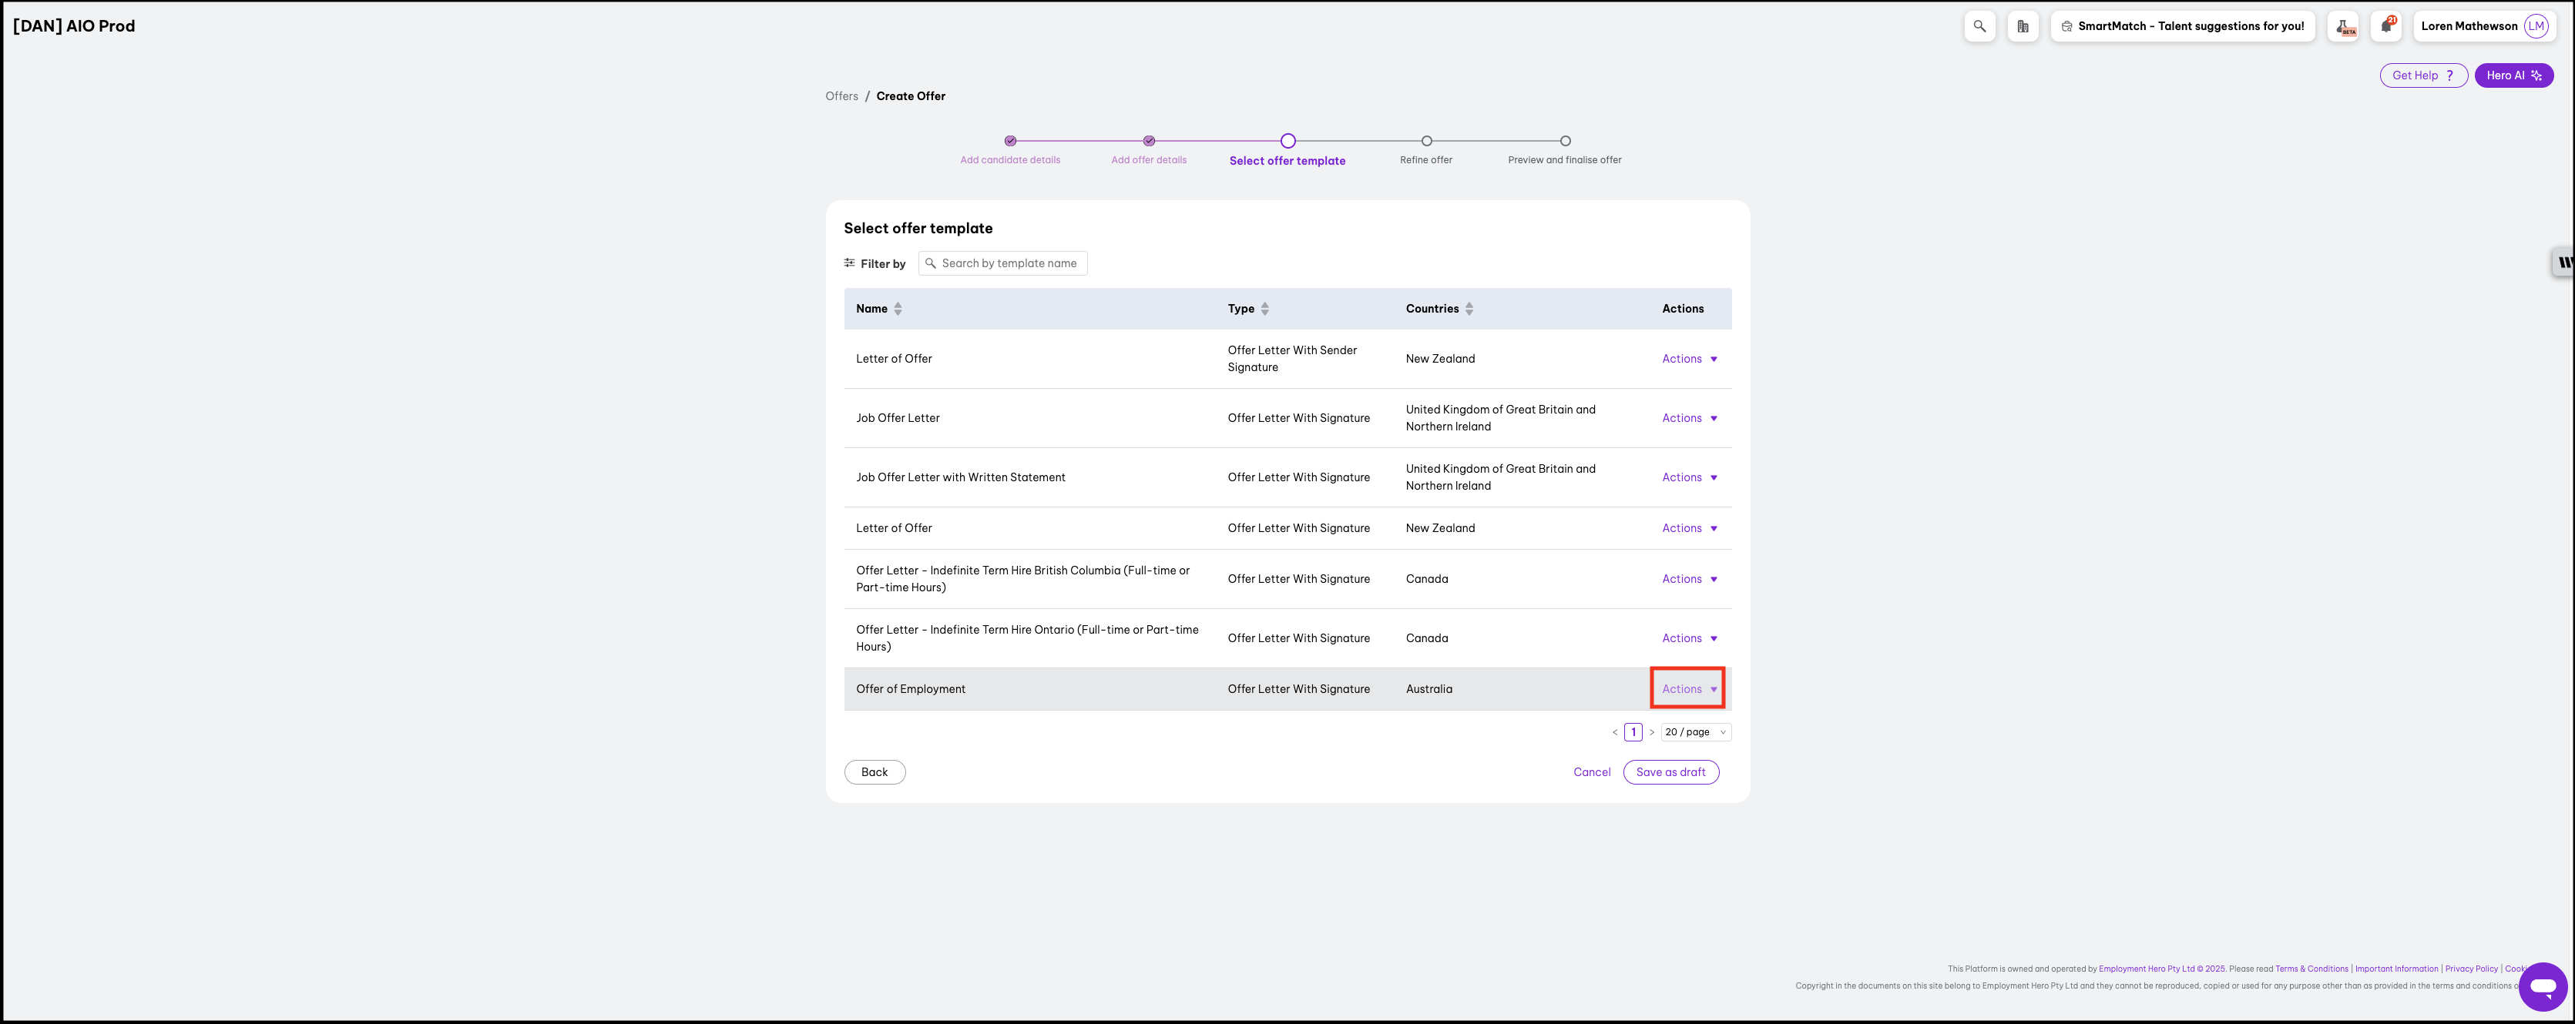Sort table by Countries column arrows
Screen dimensions: 2575x1024
click(1469, 309)
